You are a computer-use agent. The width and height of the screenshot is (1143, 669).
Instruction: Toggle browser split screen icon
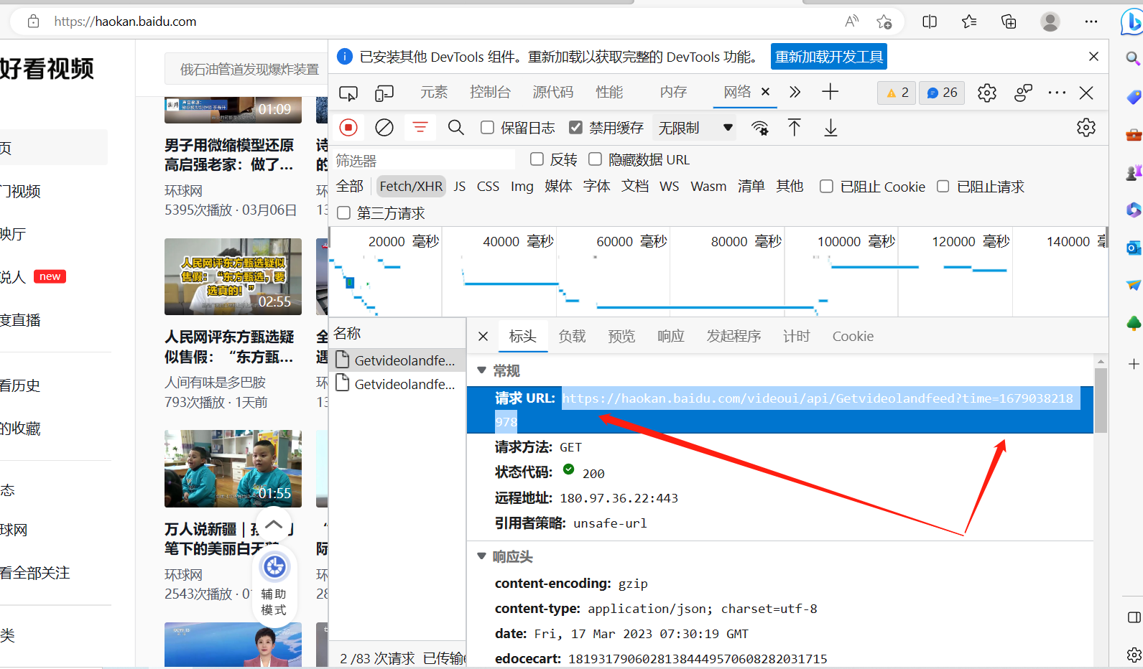click(930, 22)
